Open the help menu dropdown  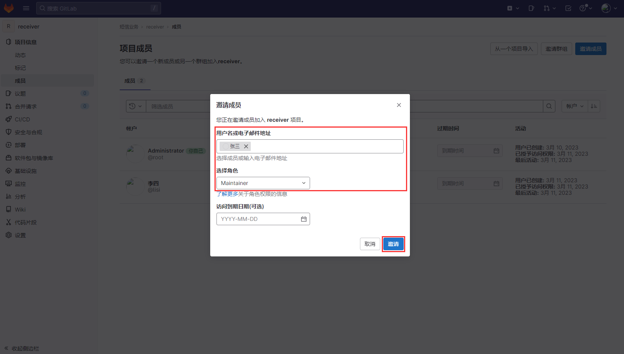(x=585, y=8)
